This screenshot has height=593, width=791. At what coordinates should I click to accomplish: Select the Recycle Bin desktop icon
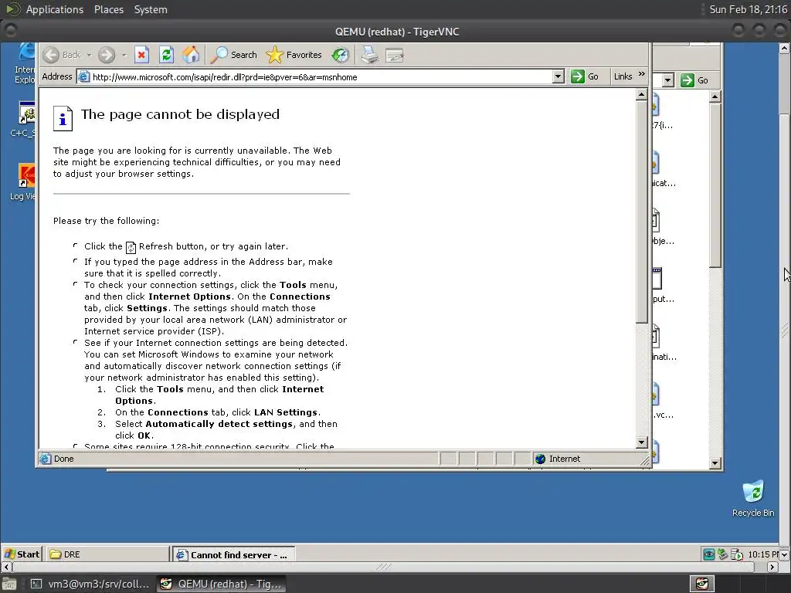click(753, 498)
